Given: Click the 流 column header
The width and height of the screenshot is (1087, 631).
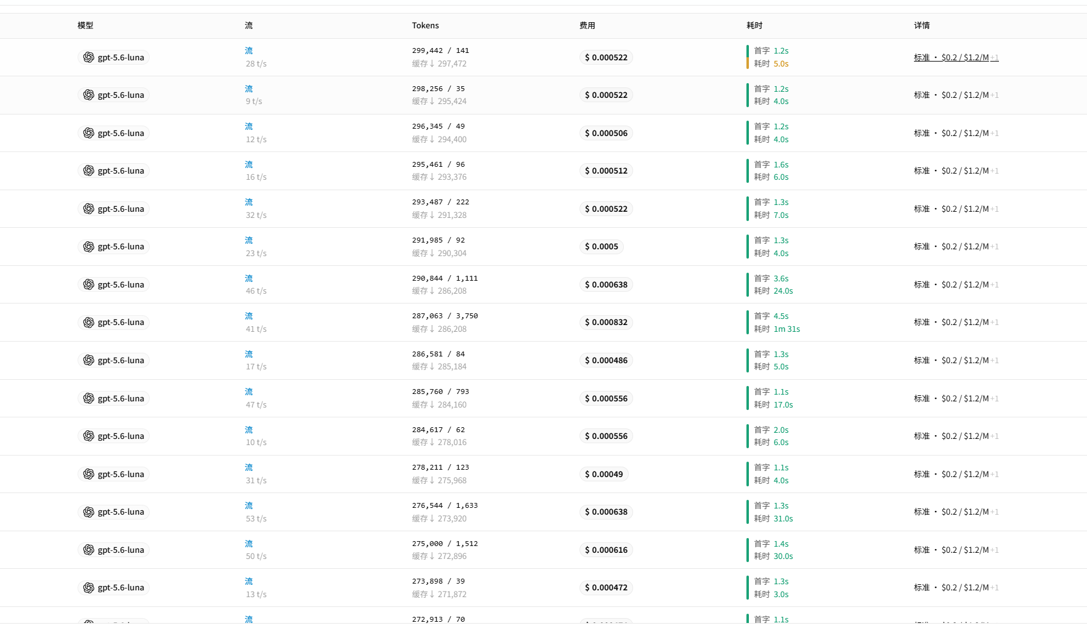Looking at the screenshot, I should click(249, 25).
